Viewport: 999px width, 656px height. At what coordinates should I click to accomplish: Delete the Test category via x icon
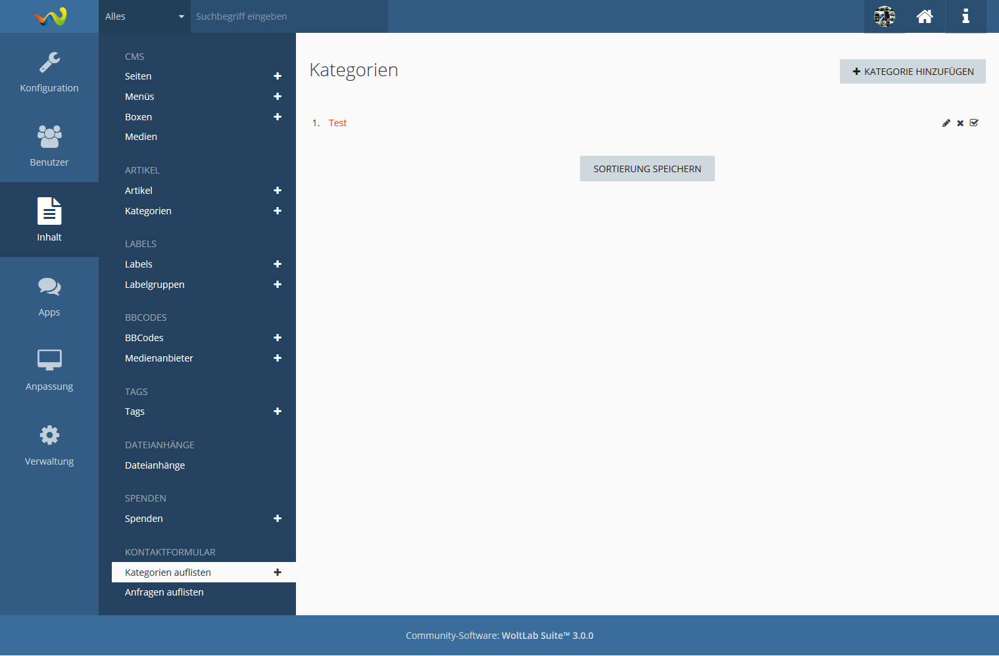(960, 123)
